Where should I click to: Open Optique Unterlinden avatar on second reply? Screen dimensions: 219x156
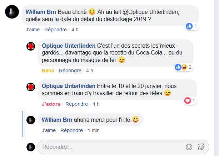pyautogui.click(x=31, y=87)
